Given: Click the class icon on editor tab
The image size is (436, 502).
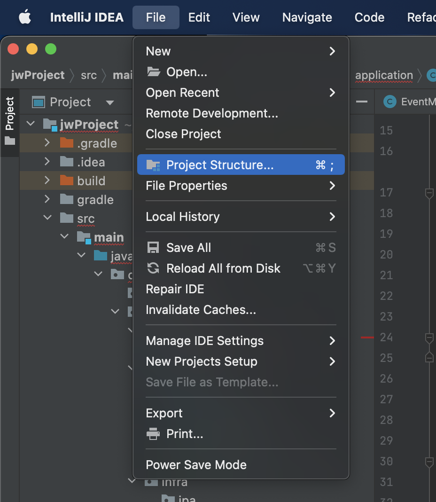Looking at the screenshot, I should tap(390, 102).
